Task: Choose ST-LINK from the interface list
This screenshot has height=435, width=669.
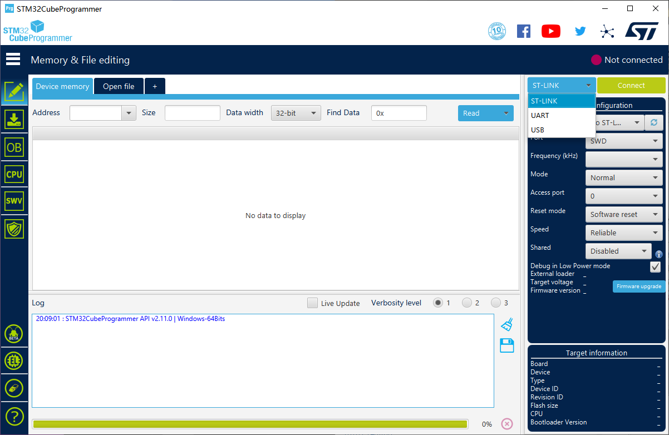Action: [x=562, y=101]
